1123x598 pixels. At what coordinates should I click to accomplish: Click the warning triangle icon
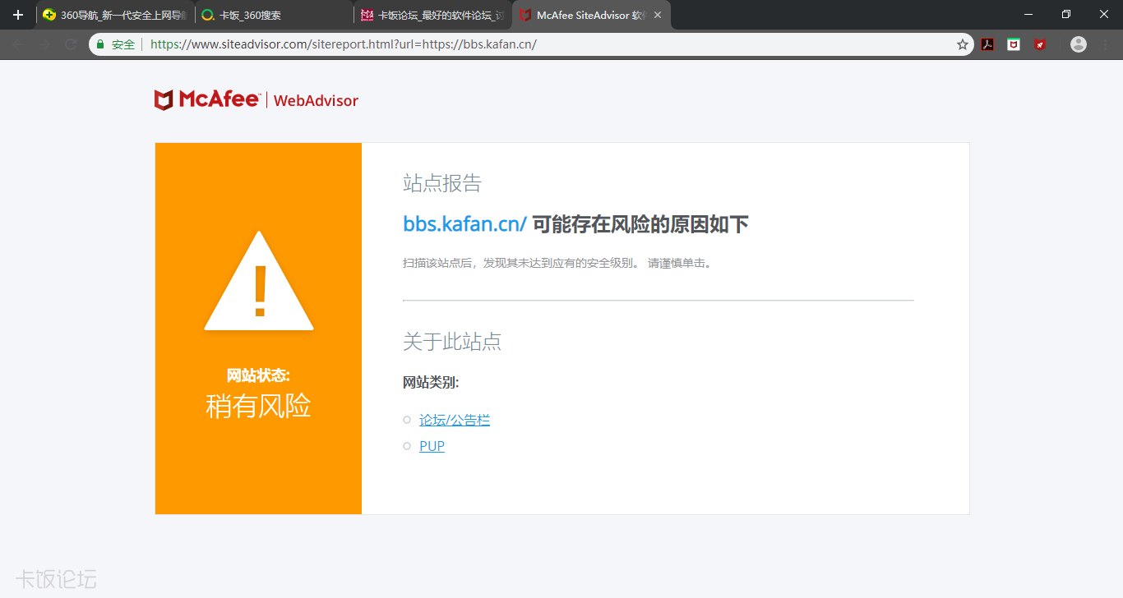[x=259, y=281]
